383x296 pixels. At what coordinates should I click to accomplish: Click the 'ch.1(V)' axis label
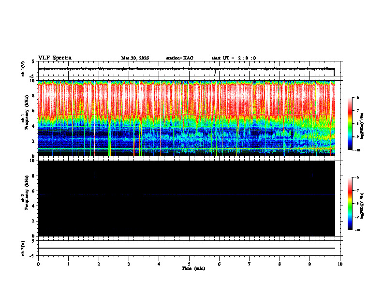pos(23,69)
